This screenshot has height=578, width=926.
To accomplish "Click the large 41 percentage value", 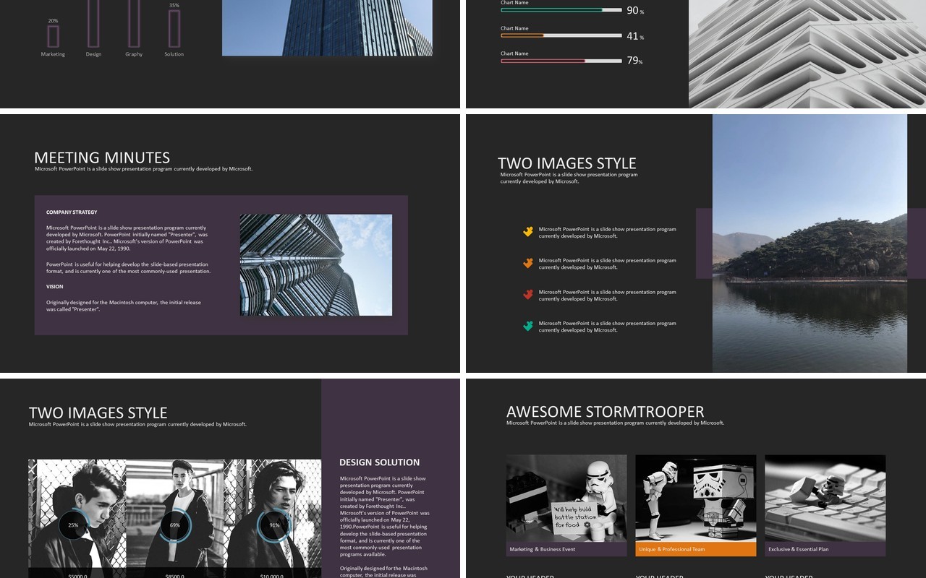I will pyautogui.click(x=633, y=36).
